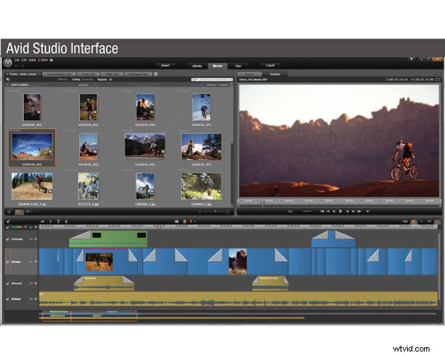
Task: Toggle monitoring icon on the Sound track
Action: (x=31, y=283)
